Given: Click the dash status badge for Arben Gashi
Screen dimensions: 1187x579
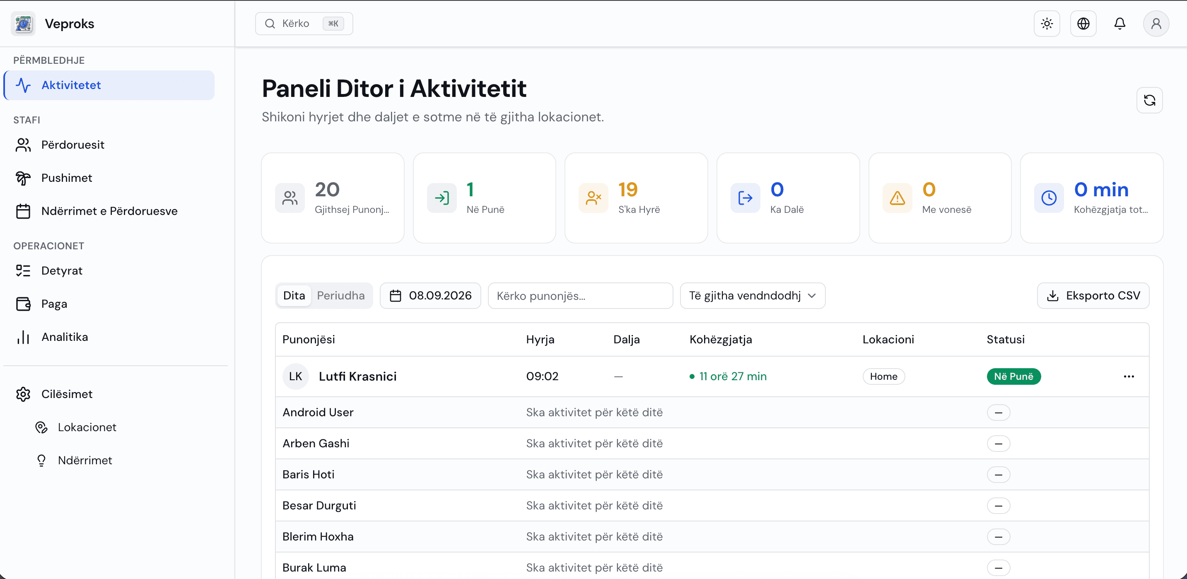Looking at the screenshot, I should click(998, 444).
